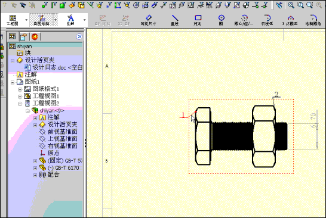Viewport: 326px width, 218px height.
Task: Click the Clear All Filters icon
Action: pyautogui.click(x=14, y=5)
